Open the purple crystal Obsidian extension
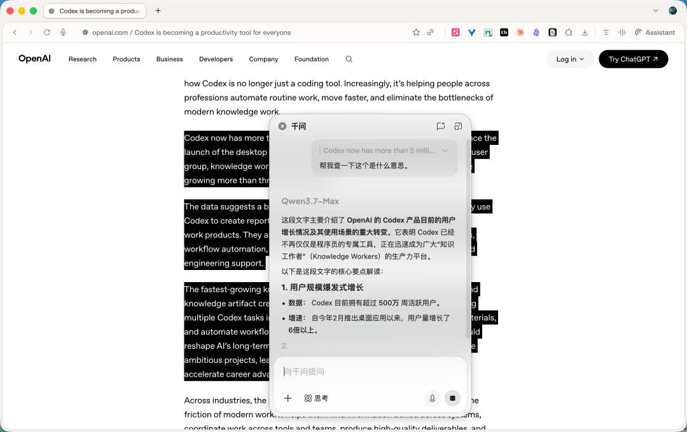Image resolution: width=687 pixels, height=432 pixels. click(x=536, y=32)
